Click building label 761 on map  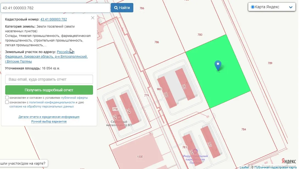pyautogui.click(x=184, y=86)
